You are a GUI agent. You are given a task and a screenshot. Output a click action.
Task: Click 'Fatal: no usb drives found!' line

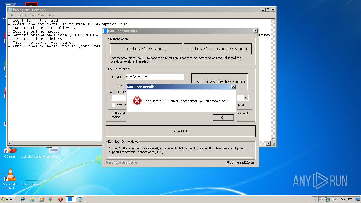pyautogui.click(x=41, y=43)
